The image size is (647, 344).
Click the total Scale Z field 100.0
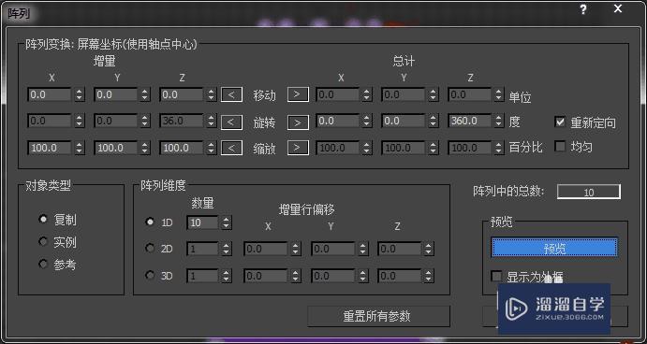[470, 148]
